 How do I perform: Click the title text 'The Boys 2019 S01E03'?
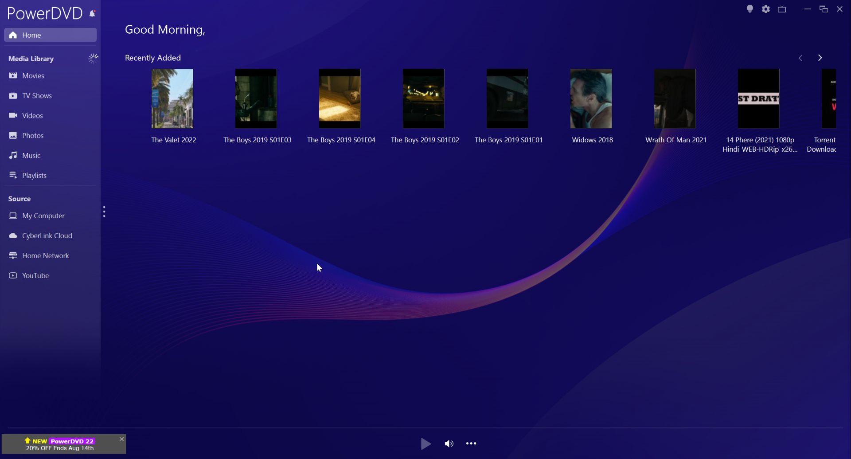pyautogui.click(x=258, y=140)
